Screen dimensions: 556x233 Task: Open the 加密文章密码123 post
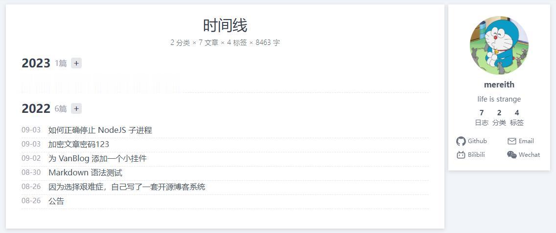tap(78, 144)
